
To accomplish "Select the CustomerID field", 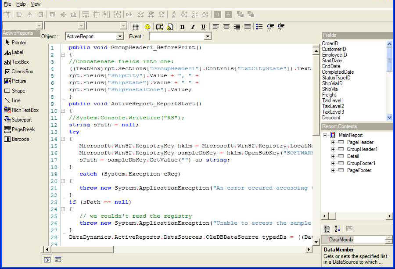I will point(334,49).
